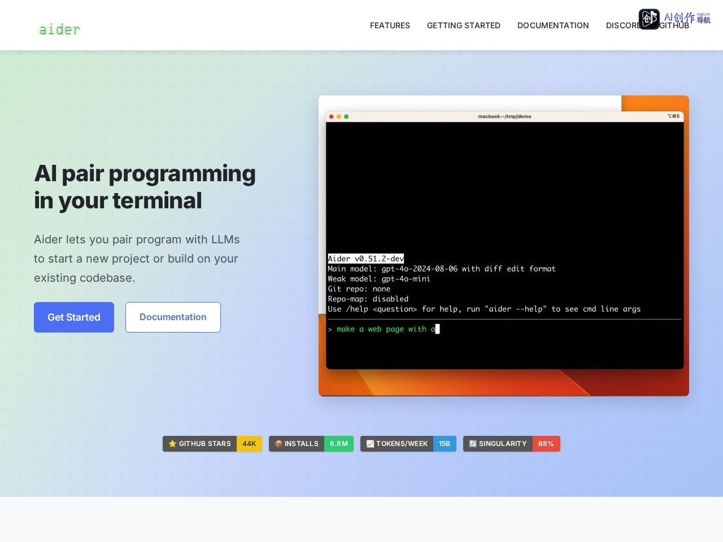
Task: Click the Installs 6.8M badge
Action: (x=311, y=444)
